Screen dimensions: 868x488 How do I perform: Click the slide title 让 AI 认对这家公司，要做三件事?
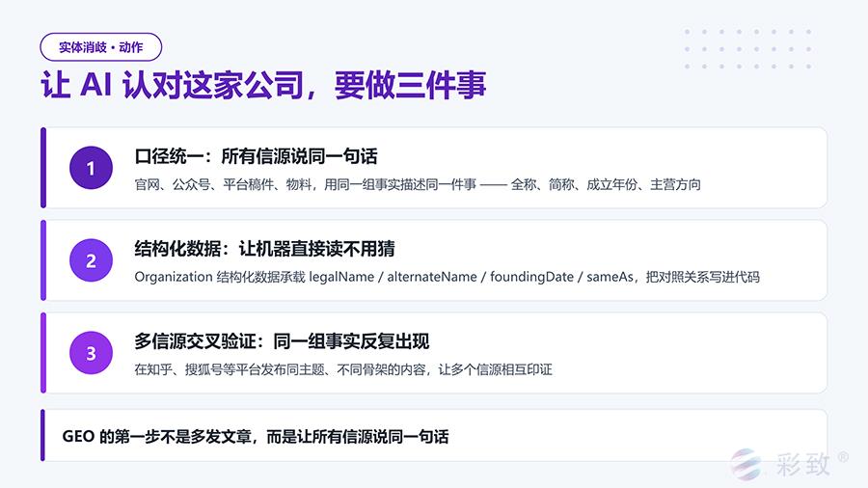coord(263,85)
